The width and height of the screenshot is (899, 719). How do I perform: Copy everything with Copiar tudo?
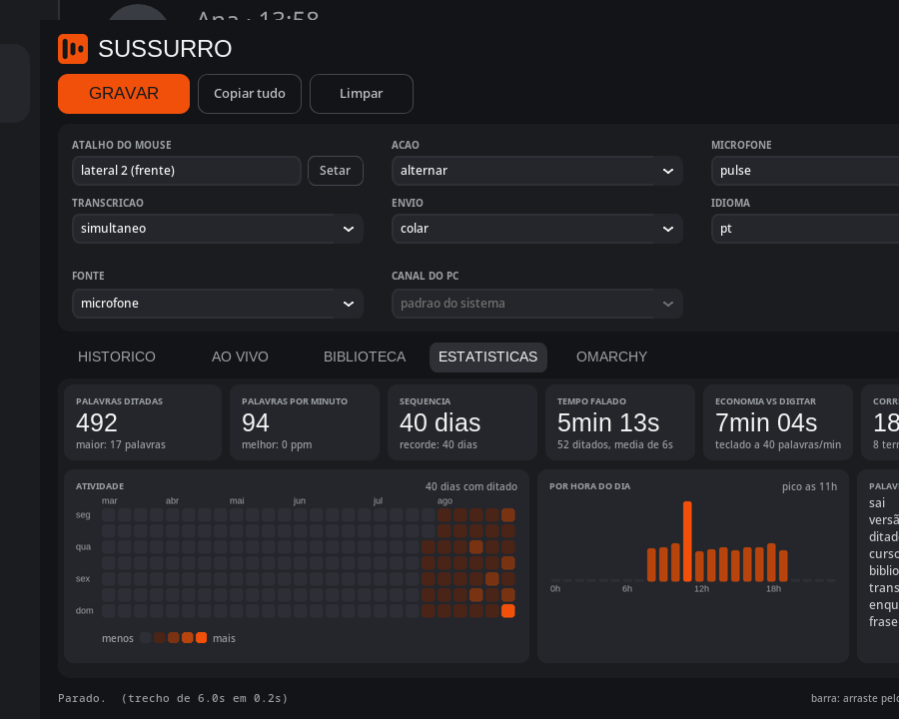click(250, 94)
